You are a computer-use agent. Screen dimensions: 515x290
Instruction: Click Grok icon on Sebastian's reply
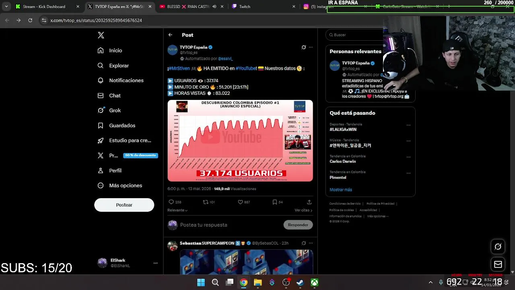coord(304,243)
